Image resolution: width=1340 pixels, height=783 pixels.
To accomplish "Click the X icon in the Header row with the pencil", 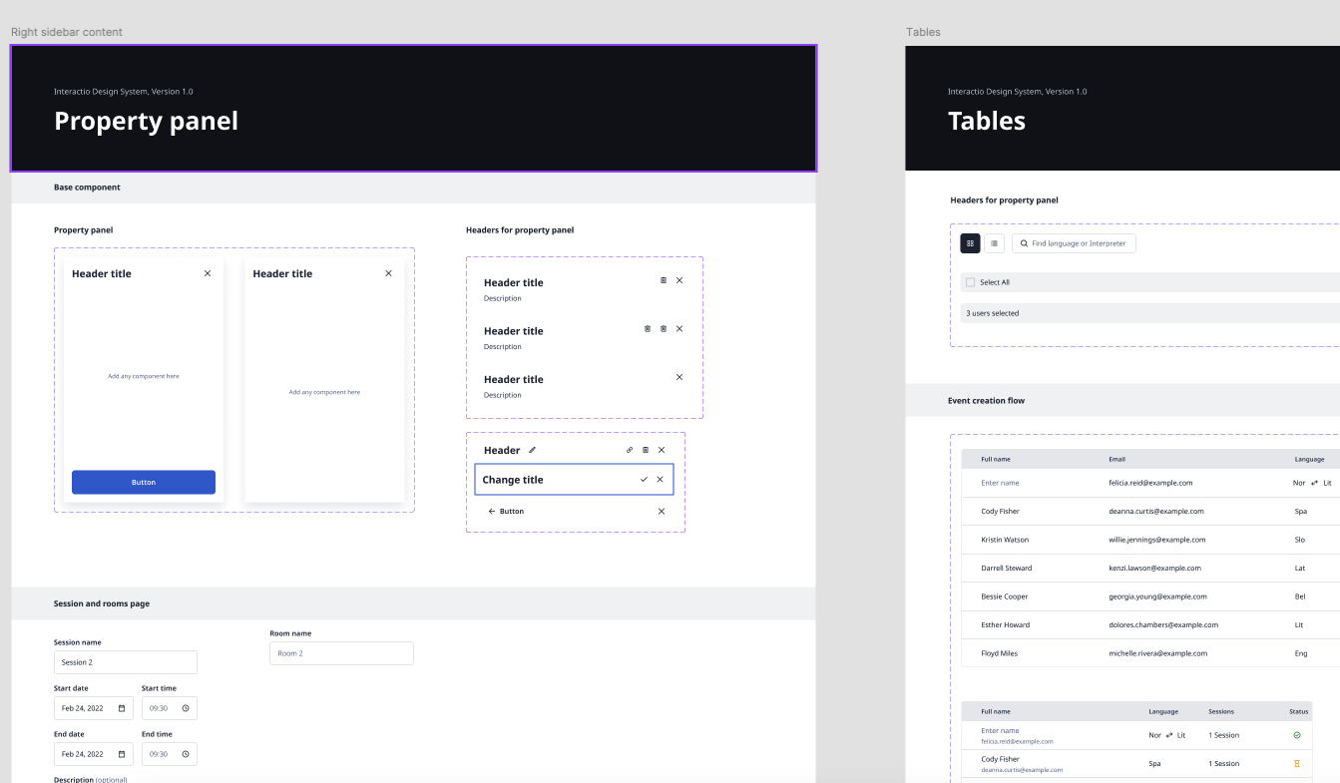I will (662, 450).
